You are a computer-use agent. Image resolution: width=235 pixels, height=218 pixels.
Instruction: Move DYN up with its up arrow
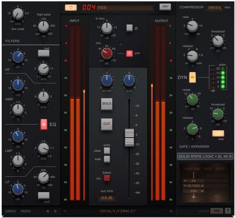[202, 191]
